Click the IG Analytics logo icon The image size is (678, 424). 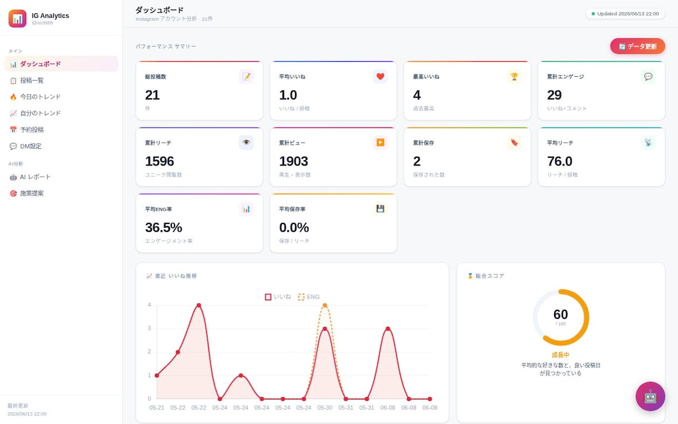tap(17, 18)
